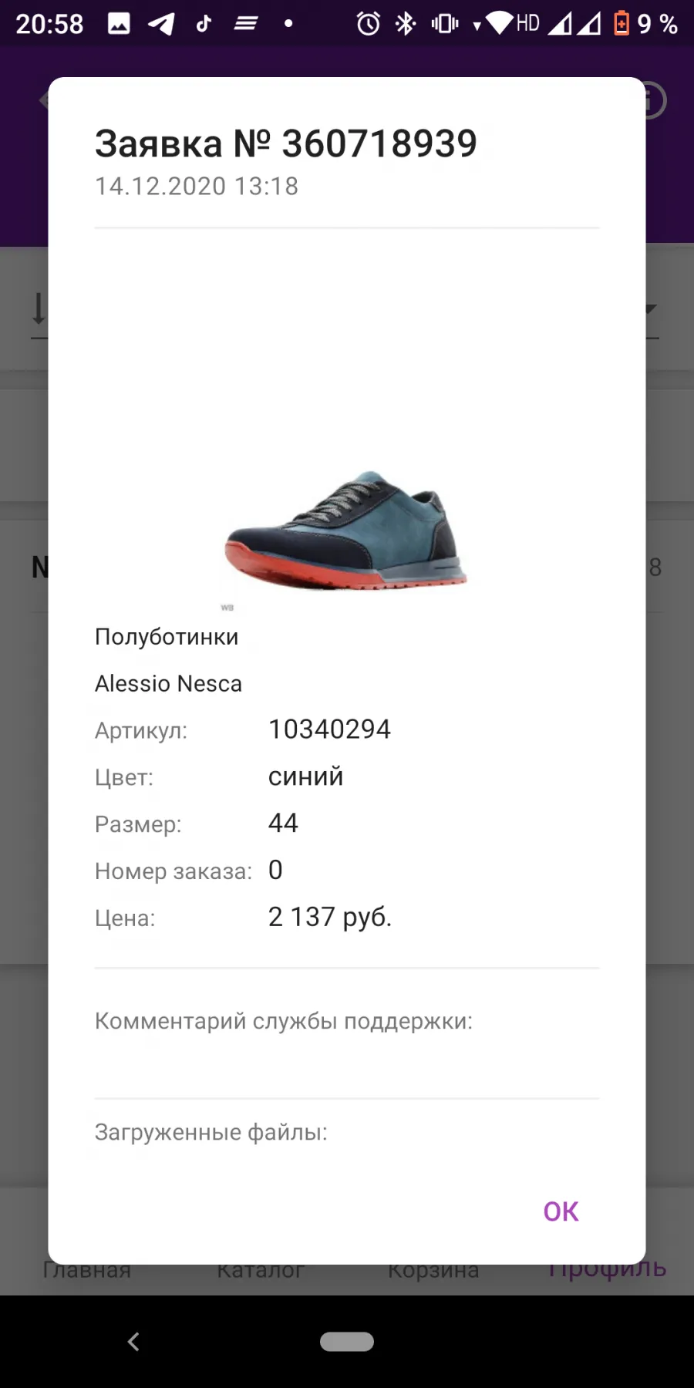Tap the price 2 137 руб.
Screen dimensions: 694x1388
[x=330, y=917]
